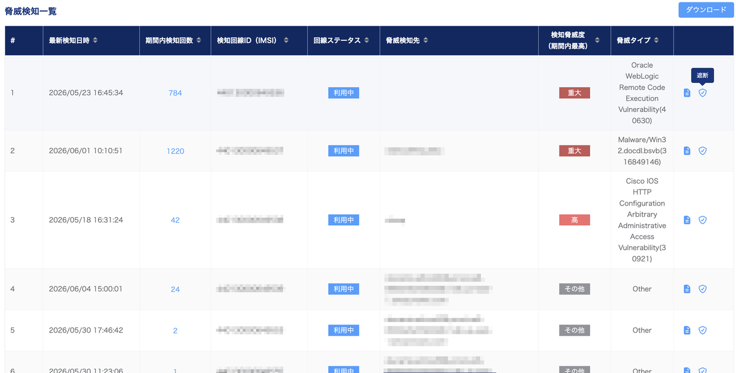
Task: Open document icon for 2026/06/04 15:00:01 row
Action: pos(687,289)
